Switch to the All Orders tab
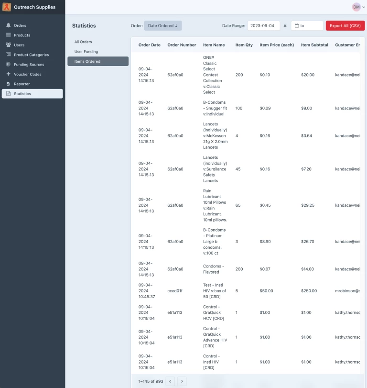 [x=83, y=42]
